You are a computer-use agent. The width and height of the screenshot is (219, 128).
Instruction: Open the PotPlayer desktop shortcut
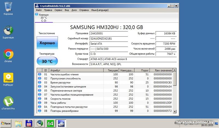coord(8,79)
